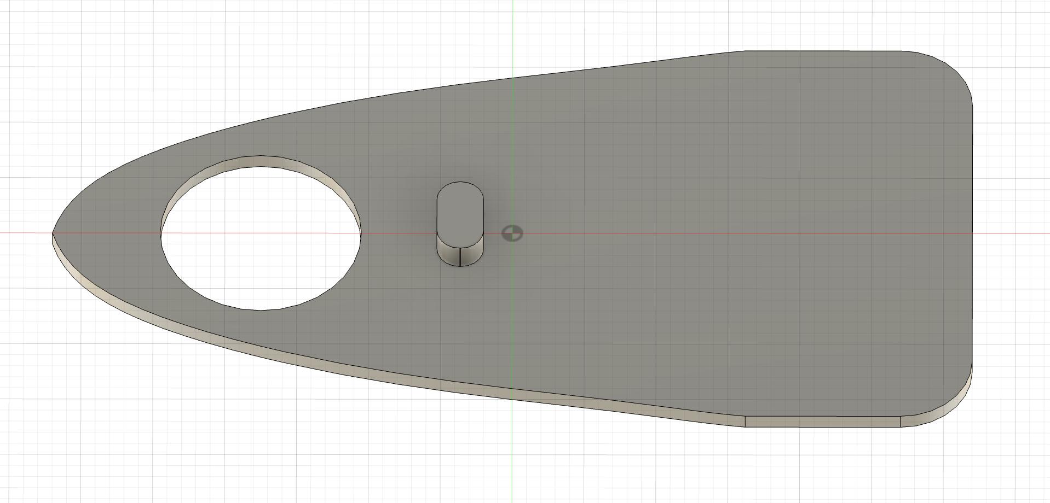The height and width of the screenshot is (503, 1050).
Task: Select the front side wall of the oblong peg
Action: point(460,256)
